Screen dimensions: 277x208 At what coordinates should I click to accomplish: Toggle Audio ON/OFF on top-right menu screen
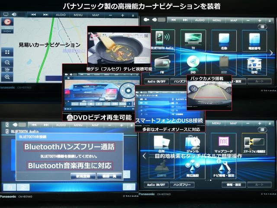157,81
